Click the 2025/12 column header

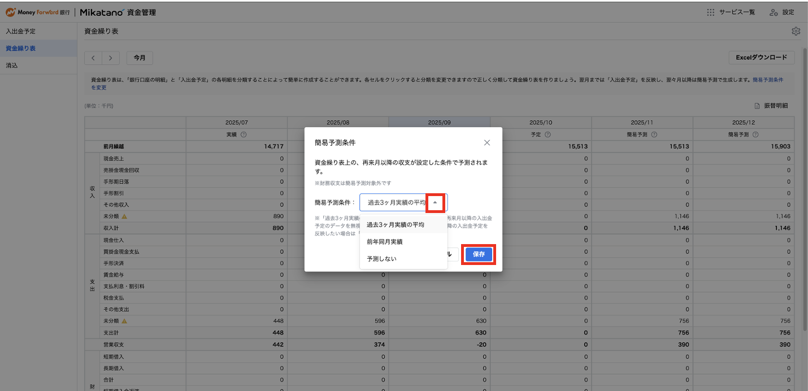coord(744,123)
